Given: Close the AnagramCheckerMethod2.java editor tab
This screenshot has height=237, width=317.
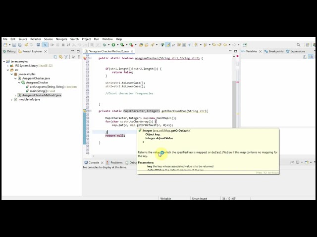Looking at the screenshot, I should click(132, 51).
